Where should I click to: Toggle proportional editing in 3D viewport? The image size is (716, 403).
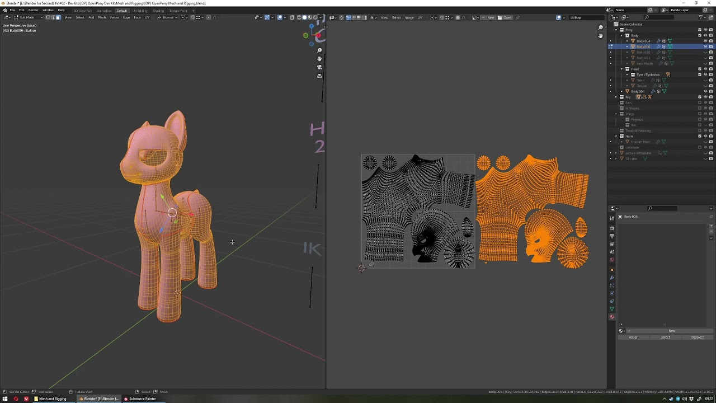pos(208,17)
